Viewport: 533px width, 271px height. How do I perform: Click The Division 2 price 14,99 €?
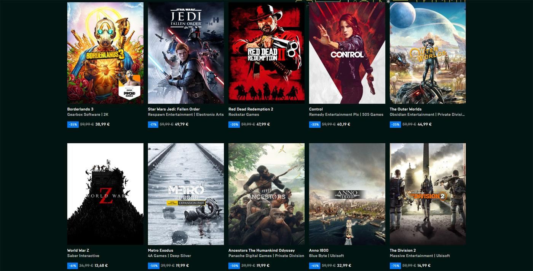(424, 266)
